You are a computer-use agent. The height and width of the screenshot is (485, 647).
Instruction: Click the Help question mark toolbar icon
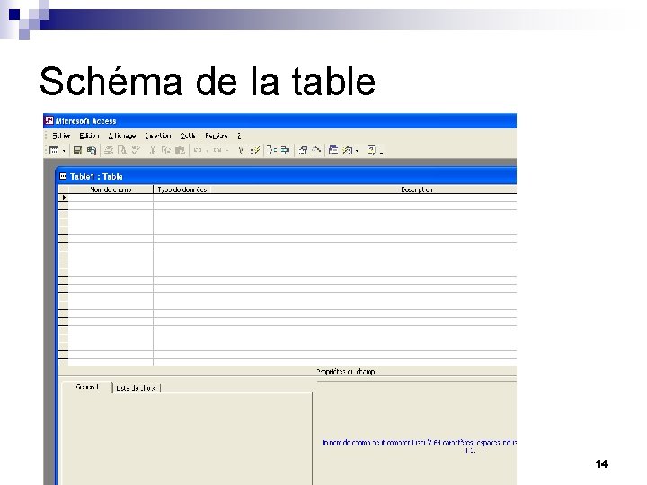371,151
